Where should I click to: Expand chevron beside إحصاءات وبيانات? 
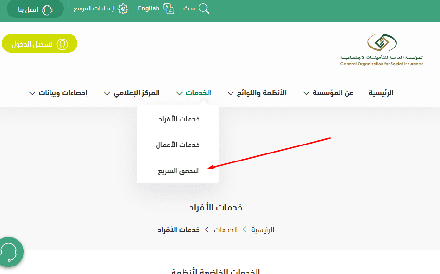[x=32, y=93]
